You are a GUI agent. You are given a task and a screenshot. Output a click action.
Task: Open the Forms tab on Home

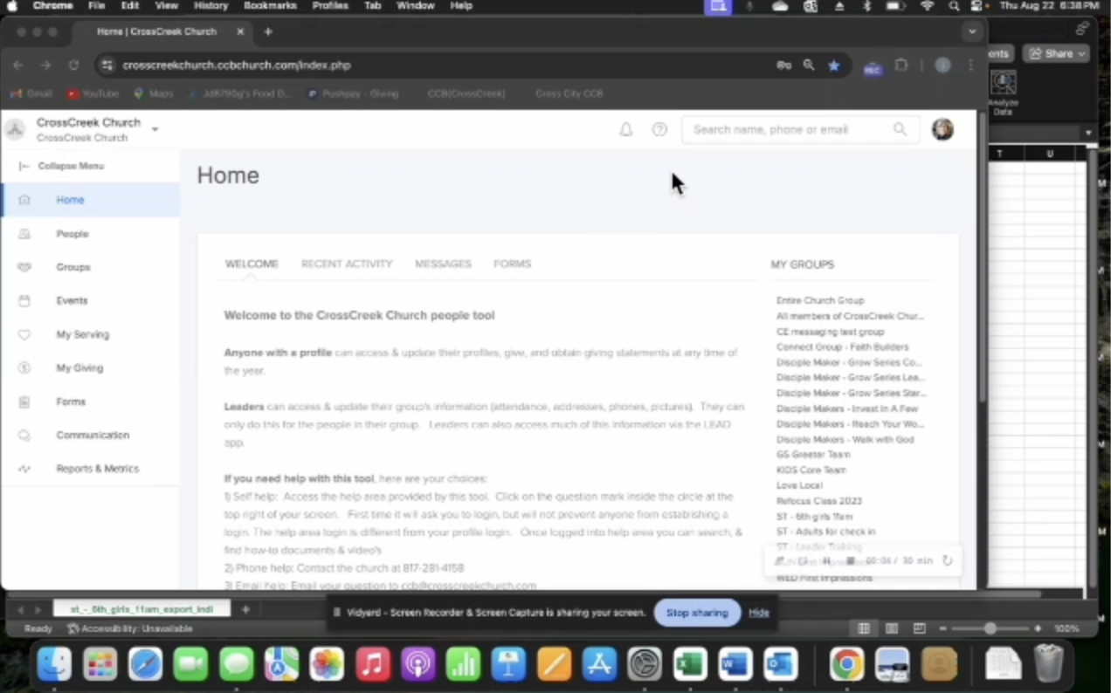(x=512, y=264)
